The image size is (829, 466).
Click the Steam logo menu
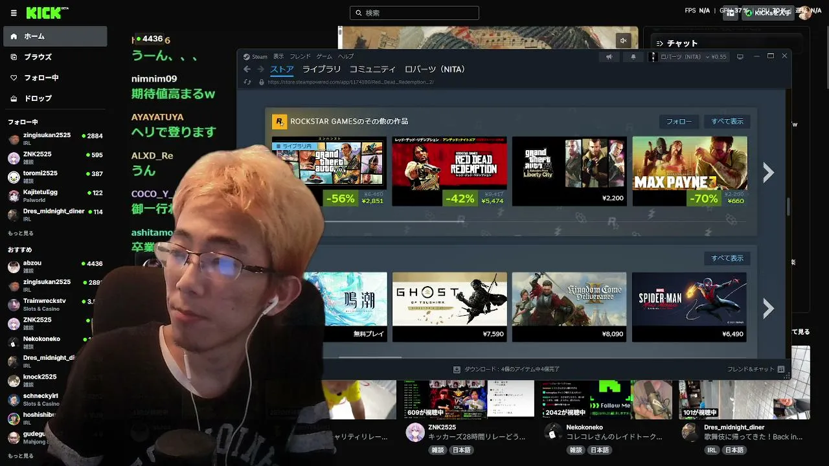tap(247, 56)
